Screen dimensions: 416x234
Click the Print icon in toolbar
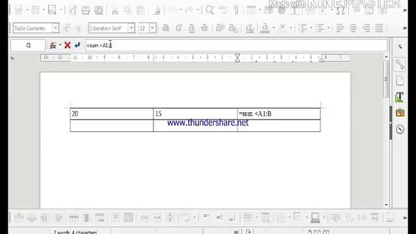click(x=85, y=10)
